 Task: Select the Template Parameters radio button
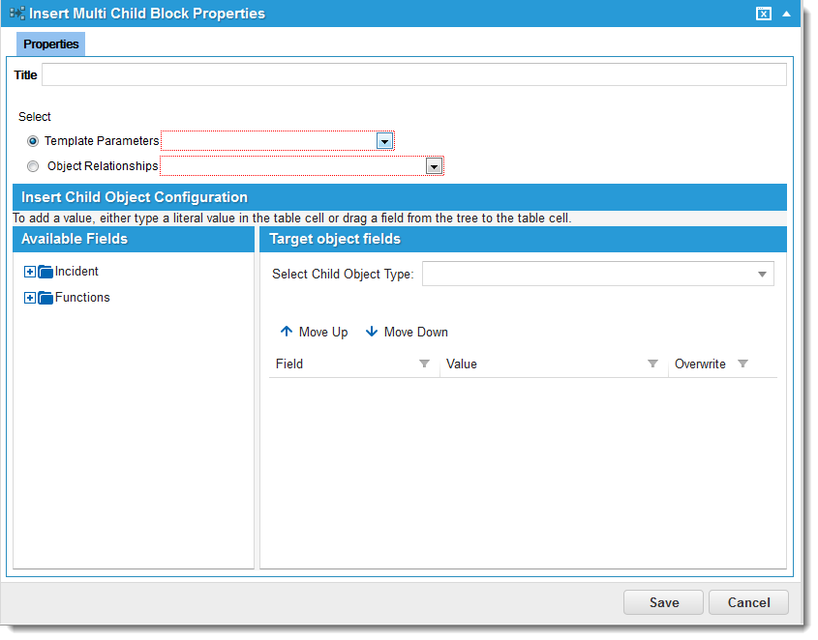pyautogui.click(x=33, y=141)
